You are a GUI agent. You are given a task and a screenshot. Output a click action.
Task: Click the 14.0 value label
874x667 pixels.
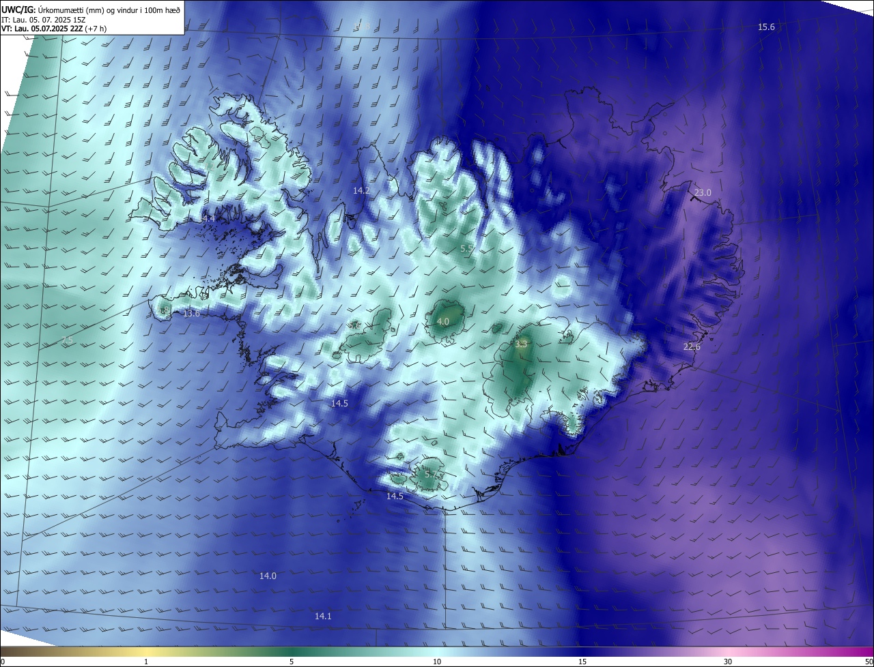coord(268,576)
